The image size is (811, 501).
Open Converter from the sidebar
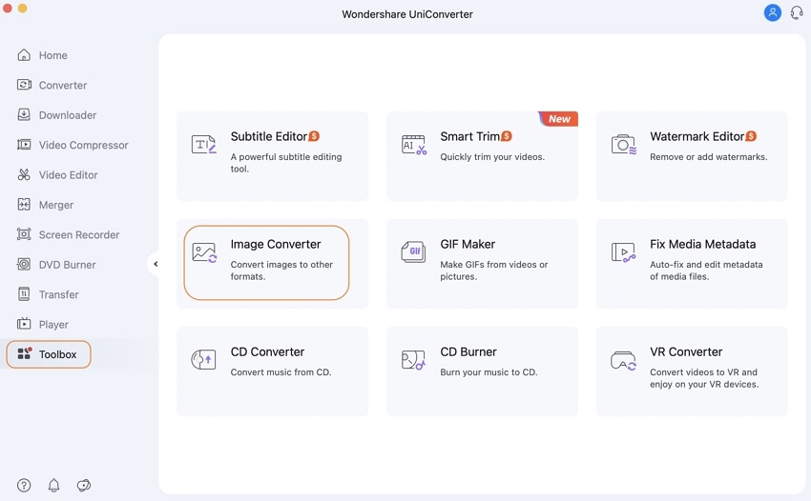click(x=63, y=85)
